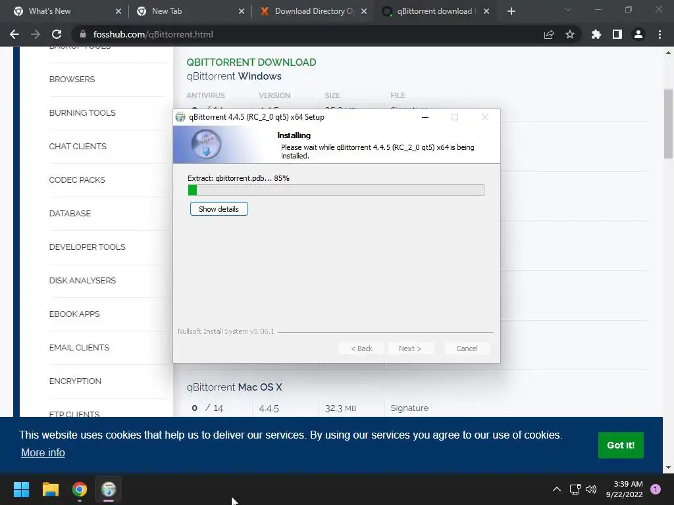The height and width of the screenshot is (505, 674).
Task: Close the What's New tab
Action: click(x=118, y=12)
